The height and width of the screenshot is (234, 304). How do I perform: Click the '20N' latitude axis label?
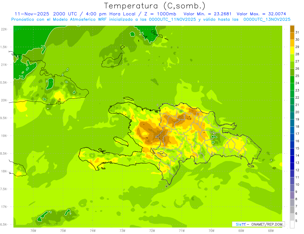pyautogui.click(x=4, y=100)
